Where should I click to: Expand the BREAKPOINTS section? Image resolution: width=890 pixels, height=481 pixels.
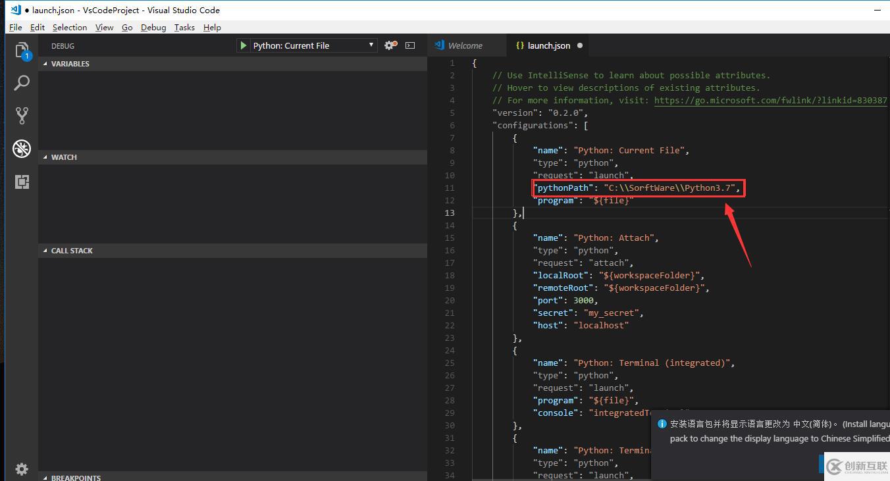point(232,478)
